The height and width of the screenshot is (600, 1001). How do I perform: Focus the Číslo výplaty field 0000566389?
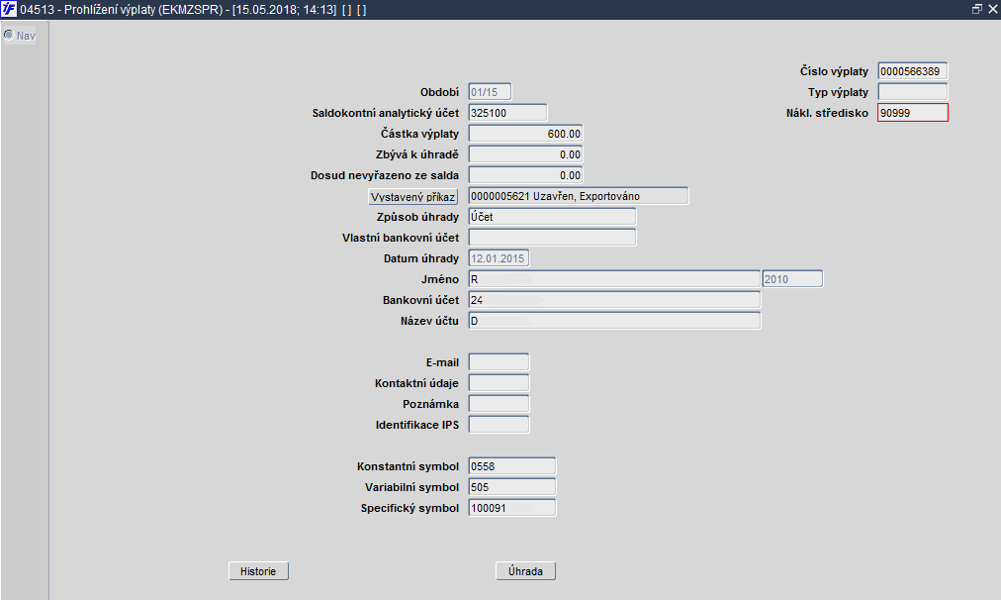coord(912,71)
